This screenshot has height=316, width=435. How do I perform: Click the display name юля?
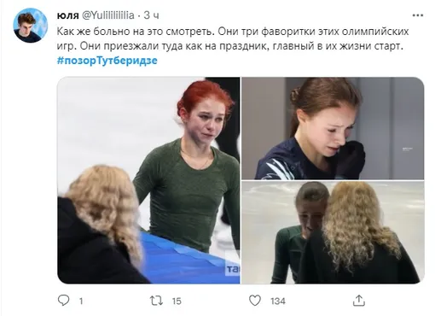click(67, 15)
